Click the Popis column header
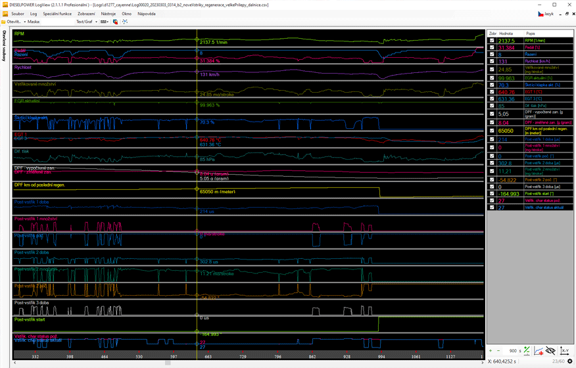 (548, 34)
